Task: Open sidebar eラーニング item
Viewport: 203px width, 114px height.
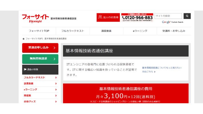Action: coord(40,89)
